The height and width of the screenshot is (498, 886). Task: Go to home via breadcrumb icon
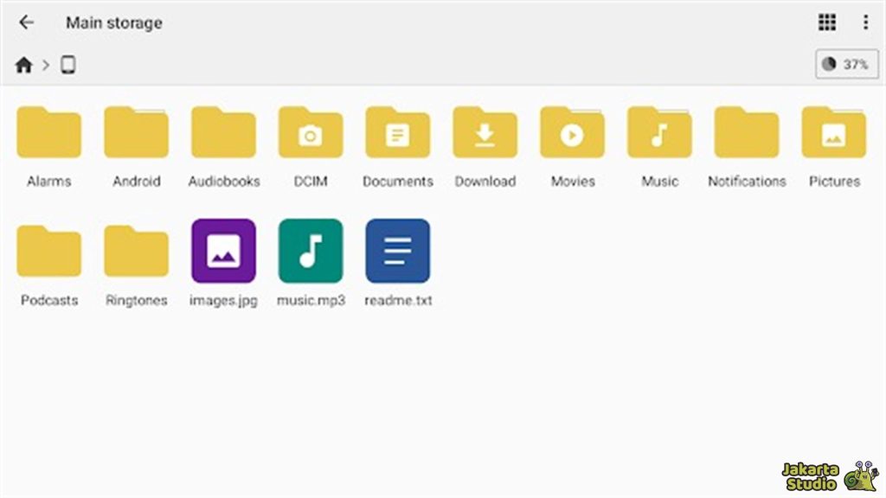pos(23,64)
